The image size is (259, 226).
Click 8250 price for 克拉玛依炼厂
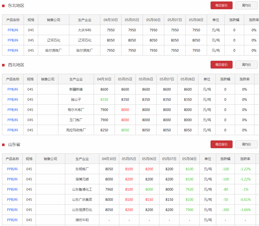[104, 130]
